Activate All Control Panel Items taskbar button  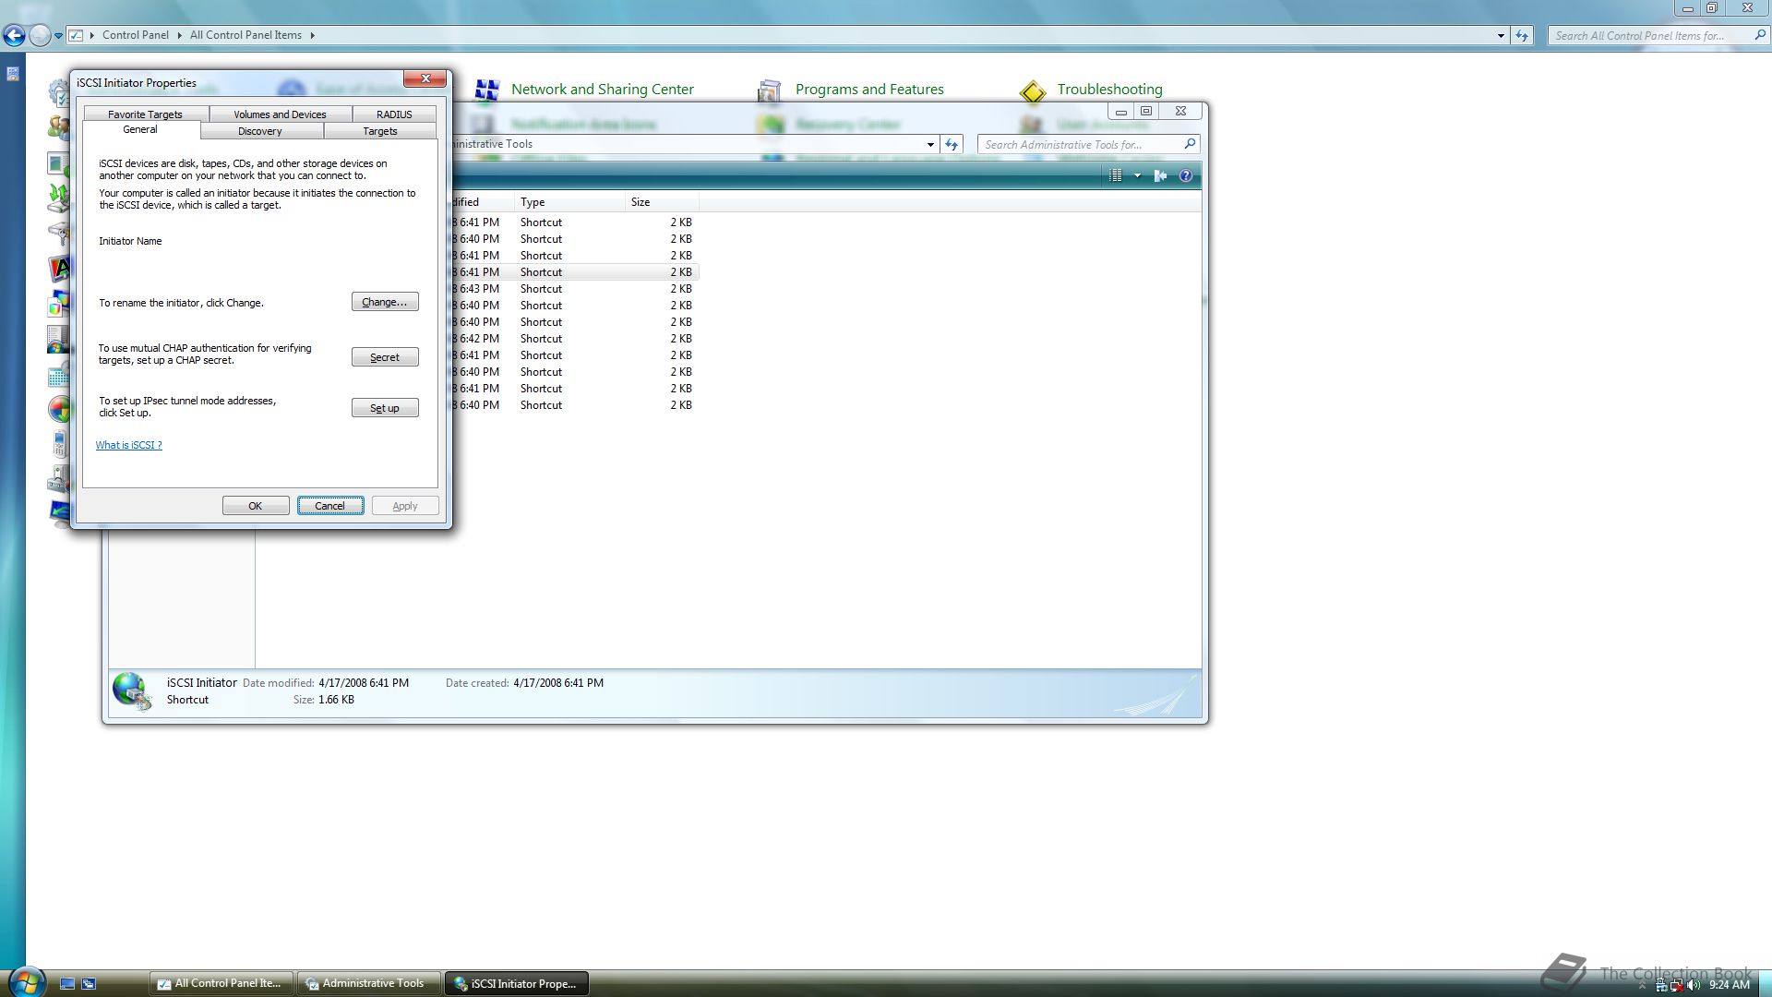pos(221,984)
